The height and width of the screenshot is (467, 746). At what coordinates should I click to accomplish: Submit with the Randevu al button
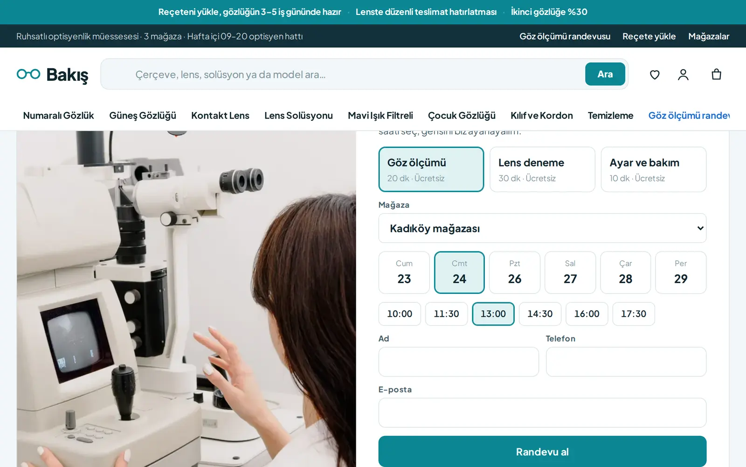coord(542,452)
